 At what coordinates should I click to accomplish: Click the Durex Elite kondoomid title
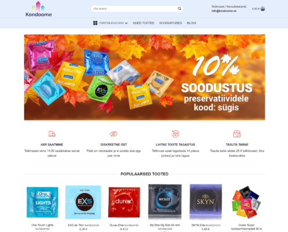tap(124, 225)
